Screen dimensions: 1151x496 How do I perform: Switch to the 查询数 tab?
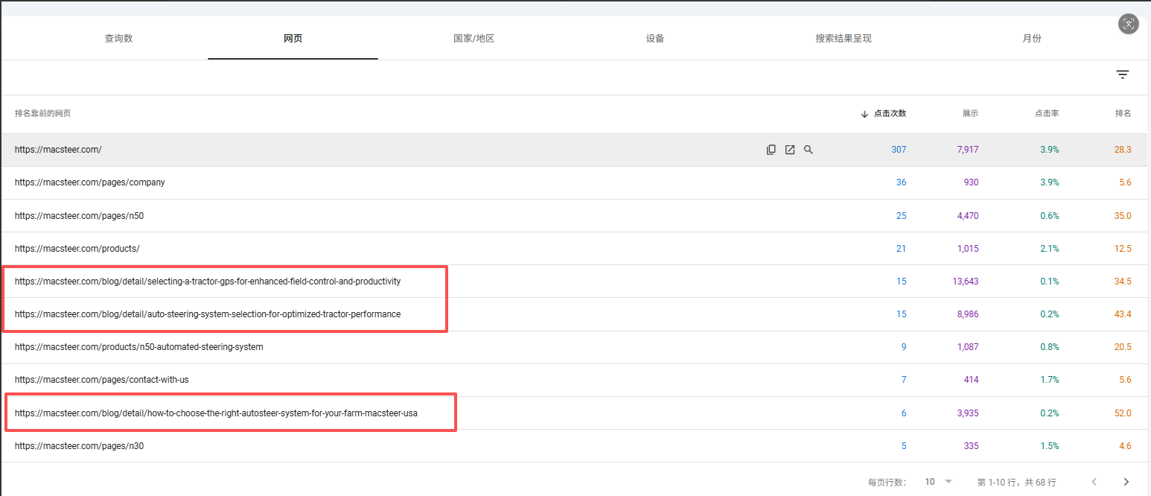tap(119, 39)
